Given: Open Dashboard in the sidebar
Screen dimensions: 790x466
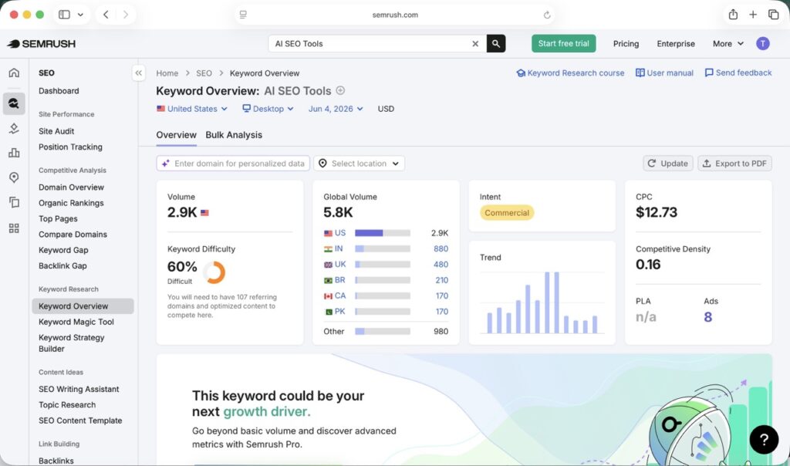Looking at the screenshot, I should click(59, 91).
